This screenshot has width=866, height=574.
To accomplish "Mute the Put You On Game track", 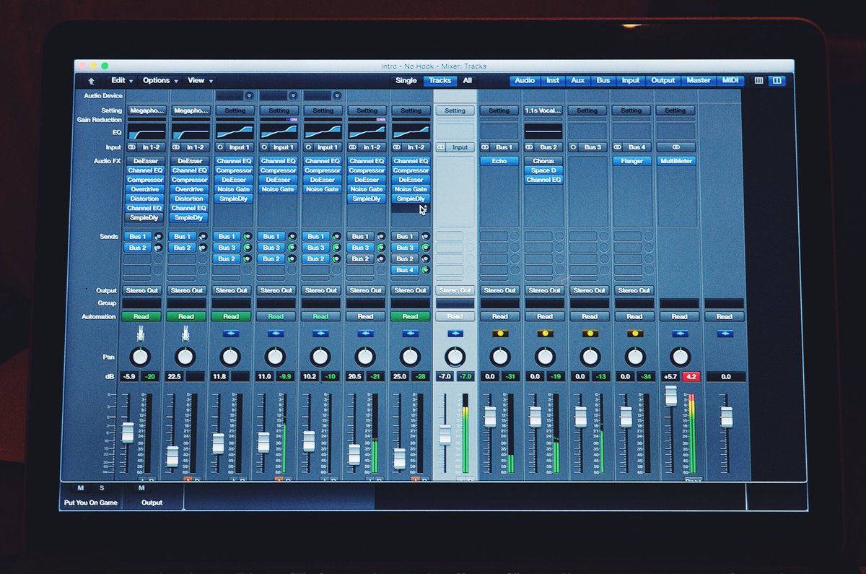I will [x=81, y=489].
